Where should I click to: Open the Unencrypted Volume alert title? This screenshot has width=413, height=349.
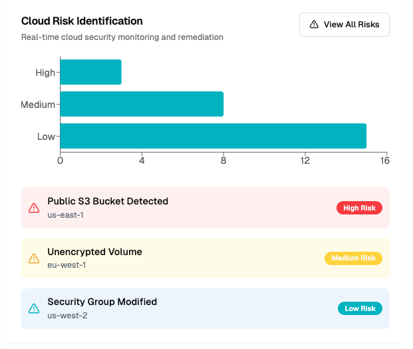click(94, 252)
